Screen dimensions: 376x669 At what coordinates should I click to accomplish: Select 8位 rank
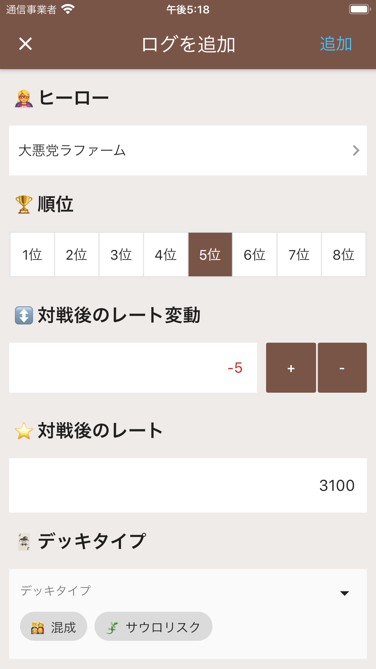tap(344, 255)
